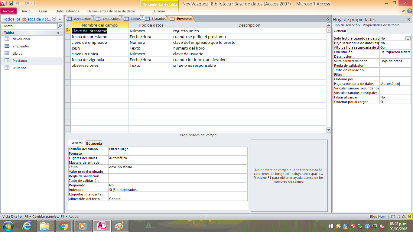Click the Save icon in quick access toolbar
This screenshot has width=413, height=232.
(x=11, y=4)
